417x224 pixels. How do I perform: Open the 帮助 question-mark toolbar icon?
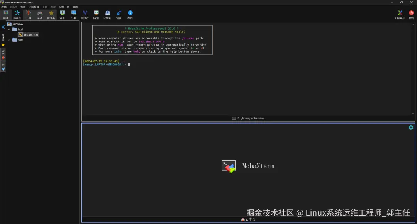[130, 15]
